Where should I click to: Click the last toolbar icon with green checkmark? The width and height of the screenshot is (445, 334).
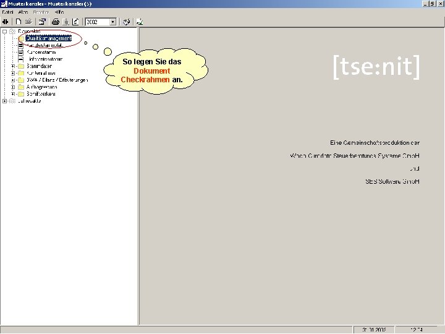coord(139,22)
